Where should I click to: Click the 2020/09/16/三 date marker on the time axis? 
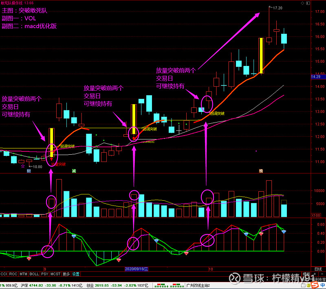(x=137, y=269)
